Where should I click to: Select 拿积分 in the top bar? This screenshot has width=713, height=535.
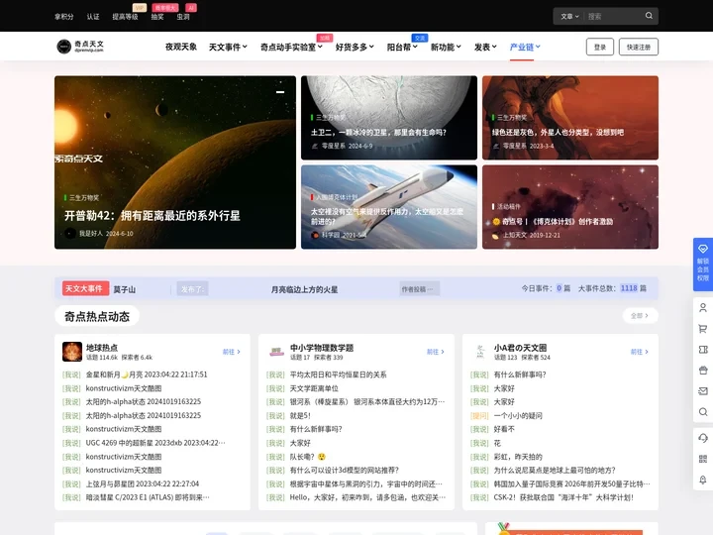[x=64, y=17]
